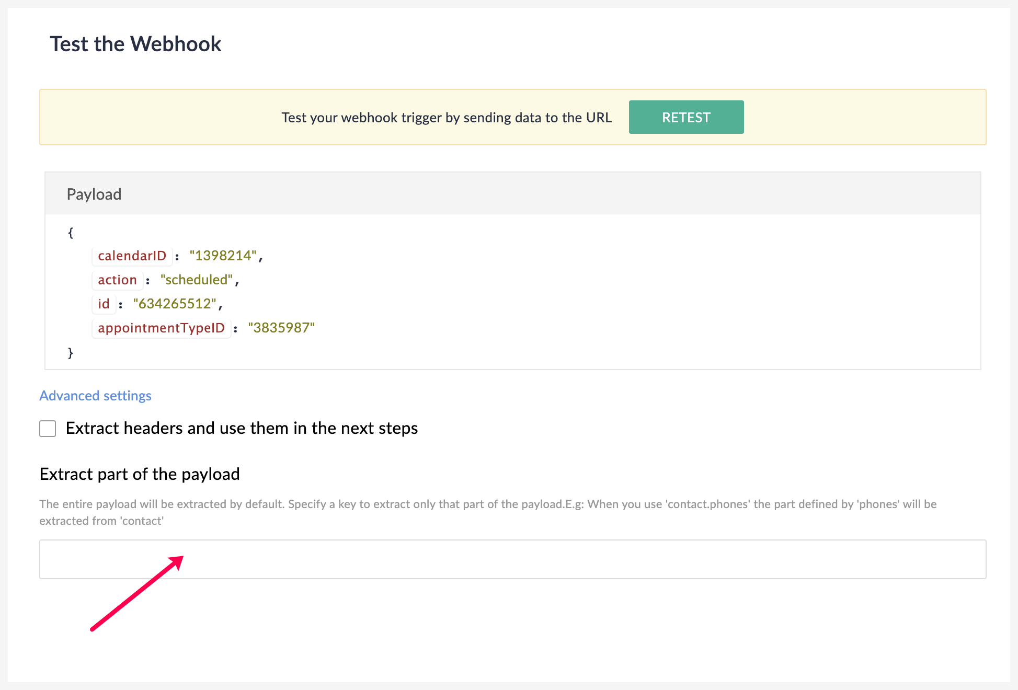Click the opening brace of the payload JSON
Screen dimensions: 1018x690
pyautogui.click(x=70, y=232)
